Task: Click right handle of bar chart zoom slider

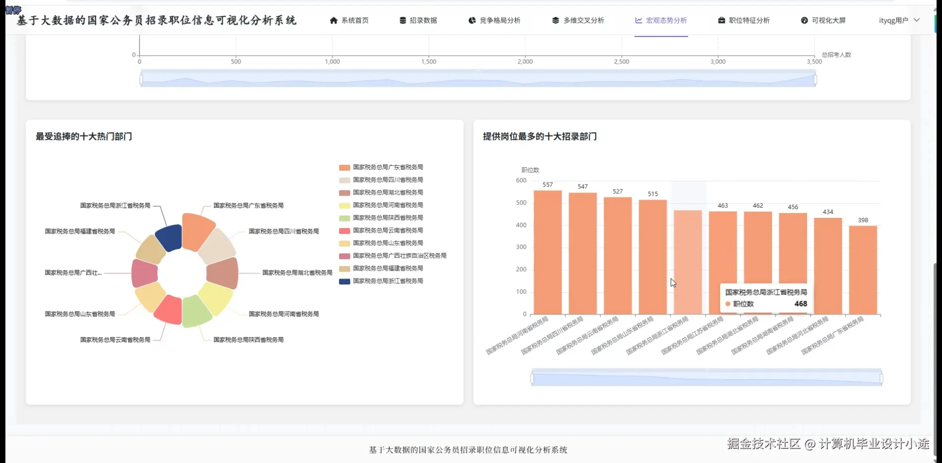Action: (881, 378)
